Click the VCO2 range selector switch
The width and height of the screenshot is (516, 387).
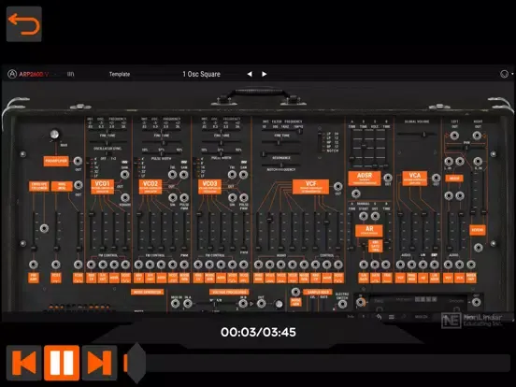tap(136, 167)
